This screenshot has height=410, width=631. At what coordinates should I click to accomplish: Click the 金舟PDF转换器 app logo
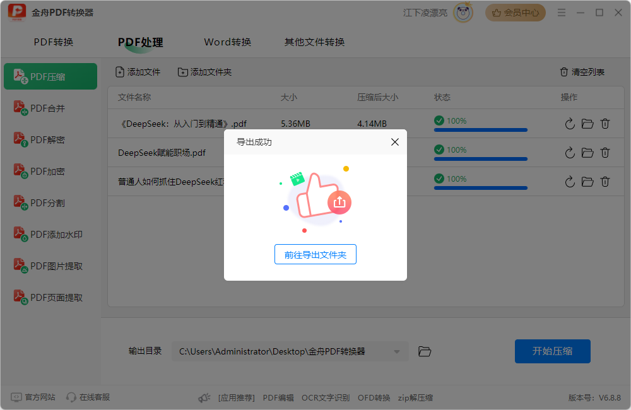(17, 13)
